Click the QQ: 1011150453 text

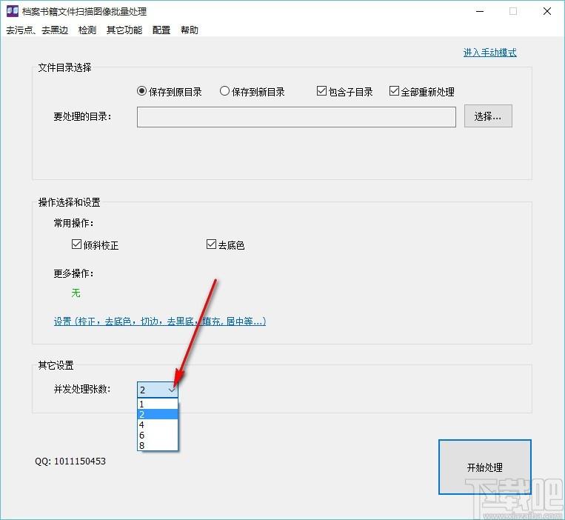click(x=70, y=461)
